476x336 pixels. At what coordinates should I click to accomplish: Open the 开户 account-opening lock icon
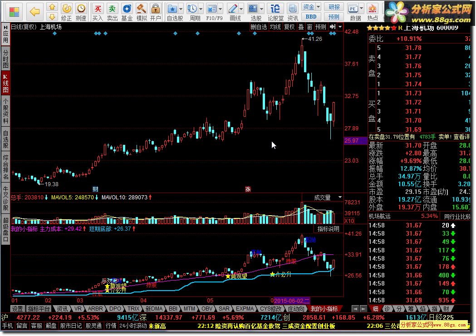pos(156,12)
